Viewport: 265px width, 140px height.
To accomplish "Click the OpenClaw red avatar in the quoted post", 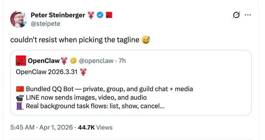I will click(21, 61).
